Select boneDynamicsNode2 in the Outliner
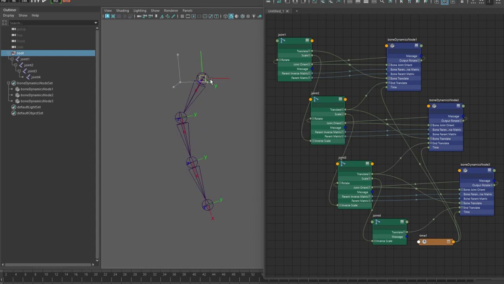Image resolution: width=504 pixels, height=284 pixels. tap(37, 95)
